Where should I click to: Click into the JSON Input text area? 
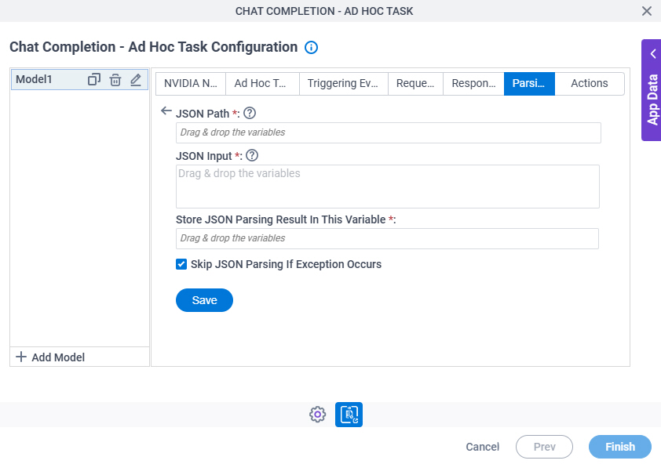pyautogui.click(x=387, y=187)
